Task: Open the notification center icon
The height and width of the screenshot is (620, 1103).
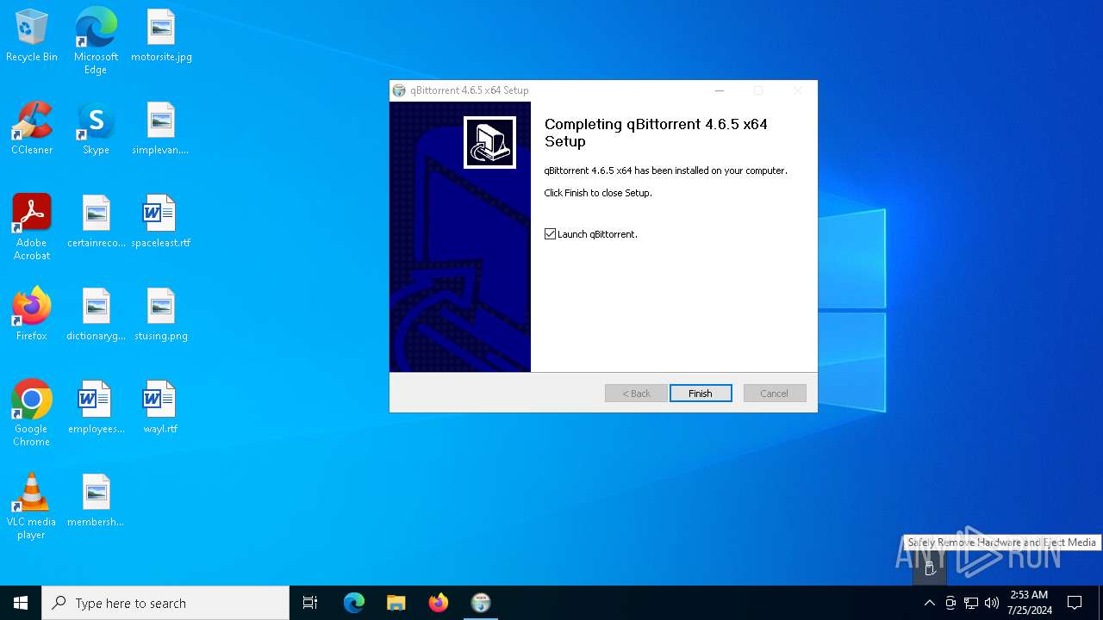Action: 1075,603
